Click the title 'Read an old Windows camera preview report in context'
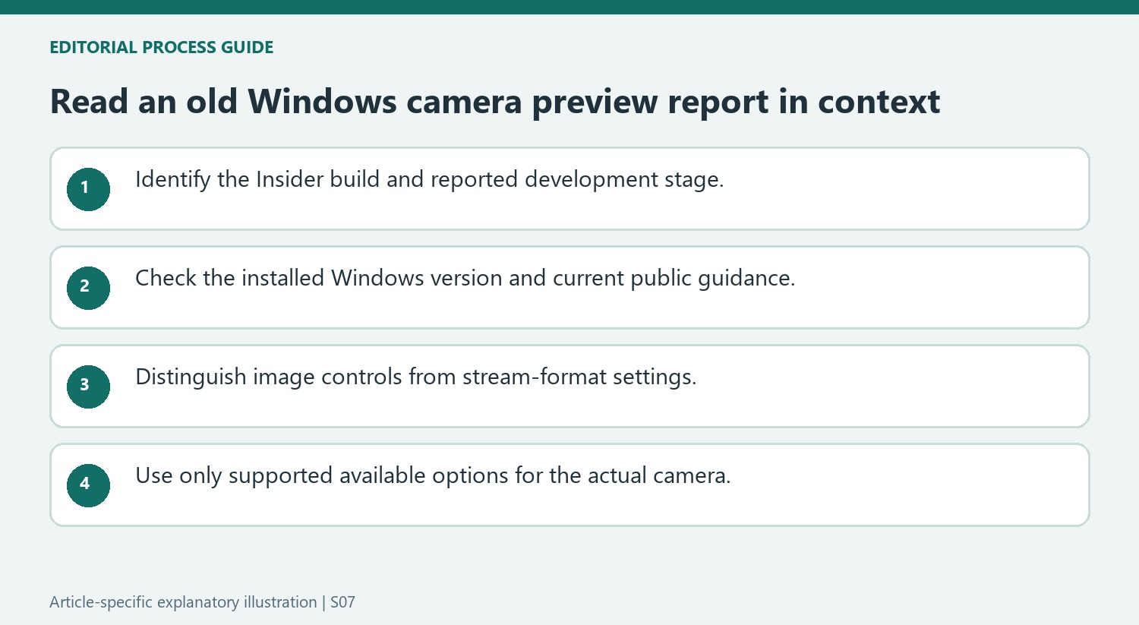 click(x=495, y=102)
